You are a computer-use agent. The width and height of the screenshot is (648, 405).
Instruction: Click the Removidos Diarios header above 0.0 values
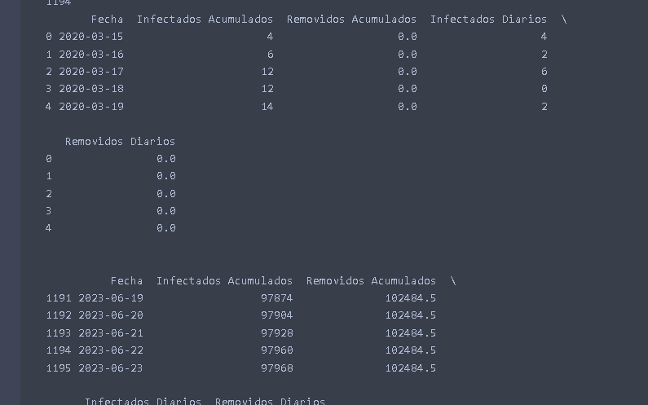click(x=121, y=142)
